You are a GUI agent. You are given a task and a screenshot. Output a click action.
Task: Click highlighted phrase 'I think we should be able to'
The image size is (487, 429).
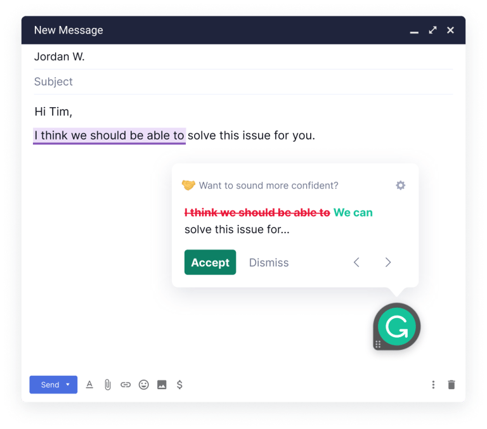[109, 136]
